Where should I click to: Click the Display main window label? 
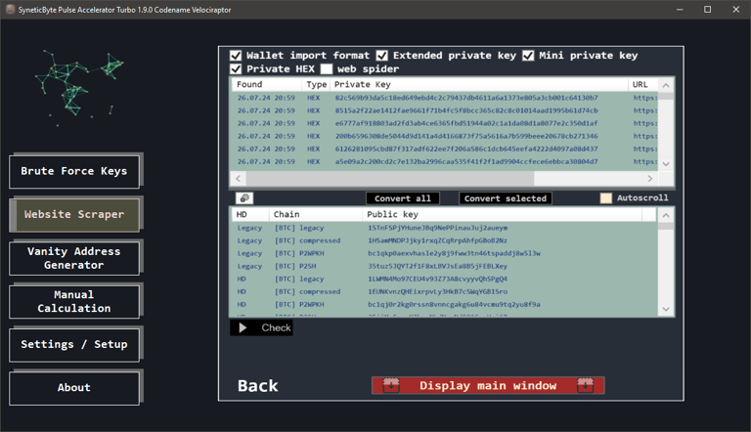click(x=488, y=385)
